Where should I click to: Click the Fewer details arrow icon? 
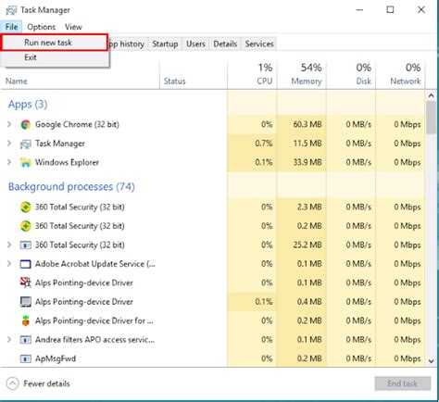(12, 383)
